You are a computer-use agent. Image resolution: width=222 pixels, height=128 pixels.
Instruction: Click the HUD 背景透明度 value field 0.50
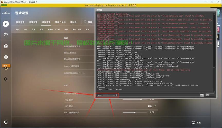coord(153,112)
